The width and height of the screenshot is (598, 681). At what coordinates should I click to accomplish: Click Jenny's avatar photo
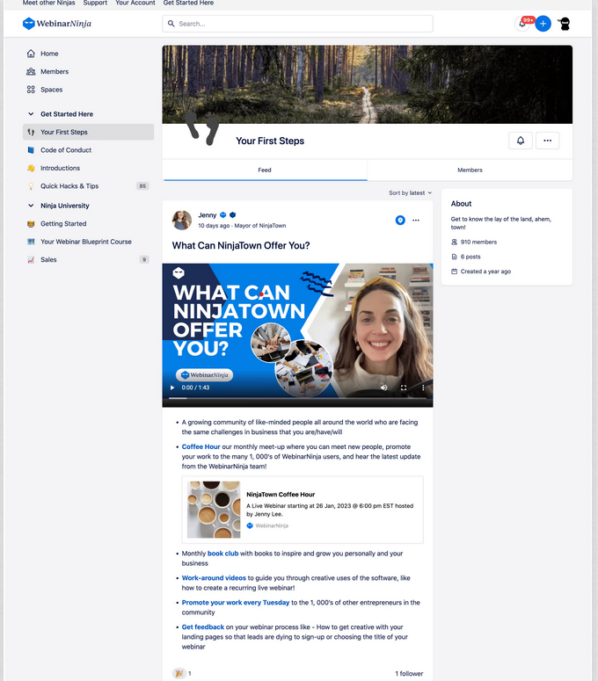point(182,221)
